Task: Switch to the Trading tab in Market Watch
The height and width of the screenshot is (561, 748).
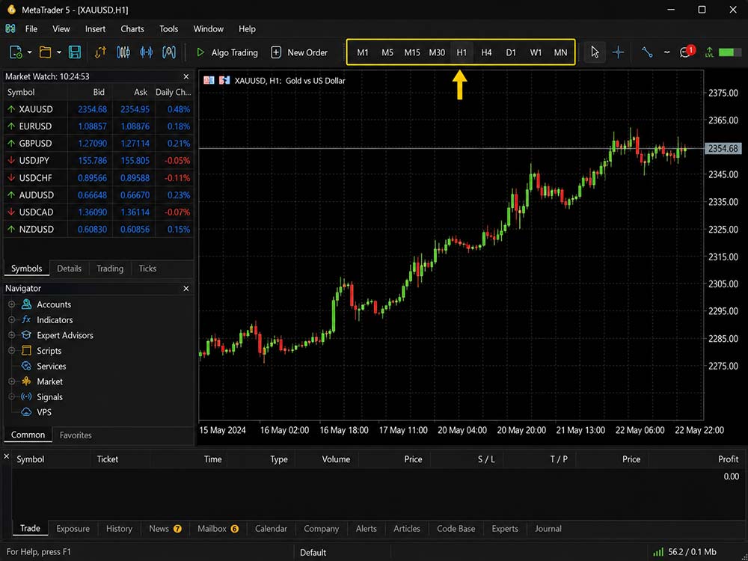Action: tap(110, 269)
